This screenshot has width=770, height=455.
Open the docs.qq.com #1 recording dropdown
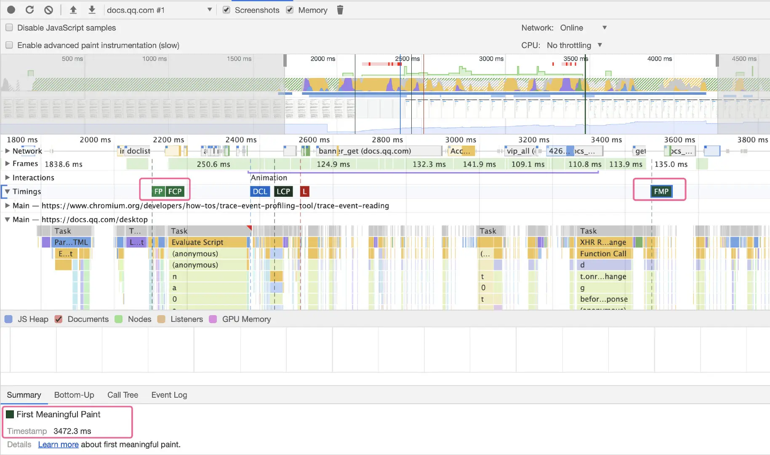[x=159, y=10]
